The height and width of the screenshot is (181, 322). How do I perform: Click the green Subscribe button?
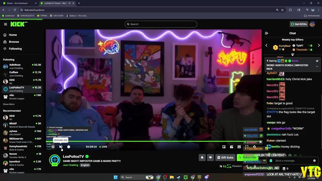(248, 158)
